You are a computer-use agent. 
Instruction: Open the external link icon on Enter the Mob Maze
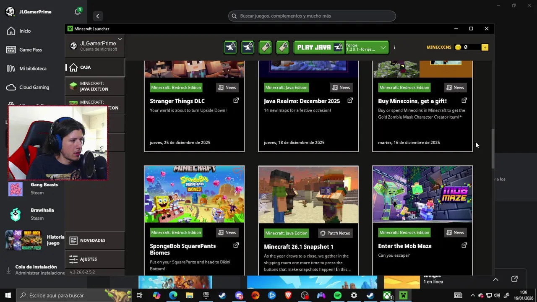point(464,245)
